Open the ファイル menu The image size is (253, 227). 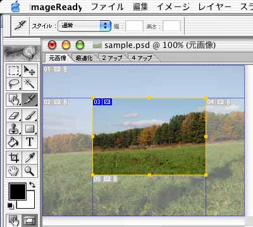click(x=107, y=7)
